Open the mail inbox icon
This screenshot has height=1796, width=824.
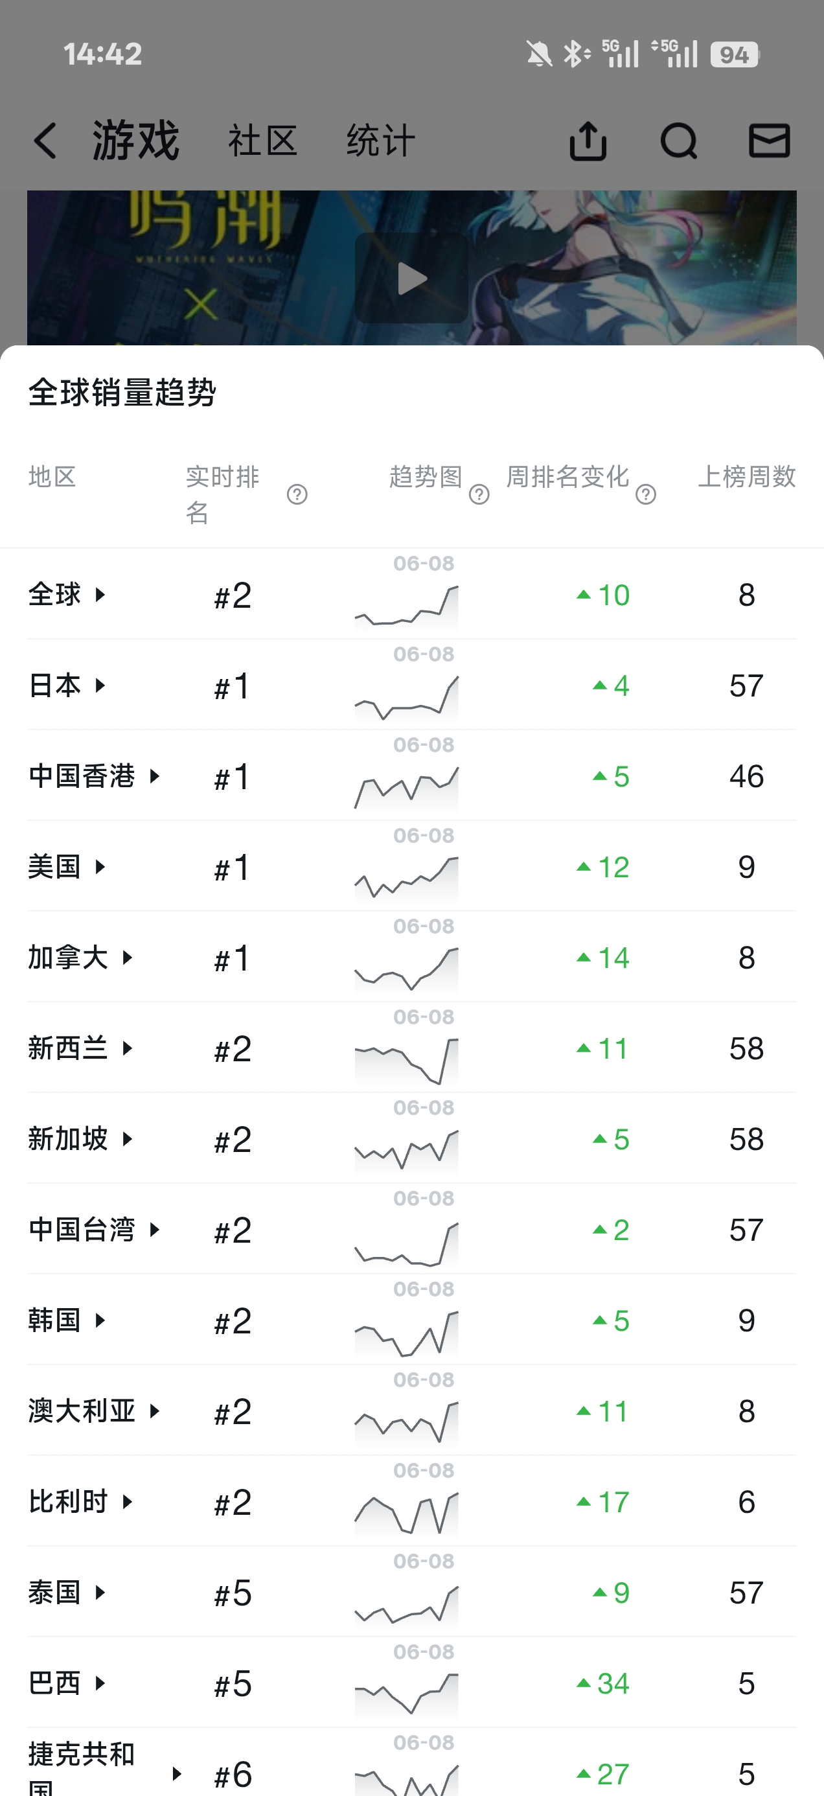point(770,140)
